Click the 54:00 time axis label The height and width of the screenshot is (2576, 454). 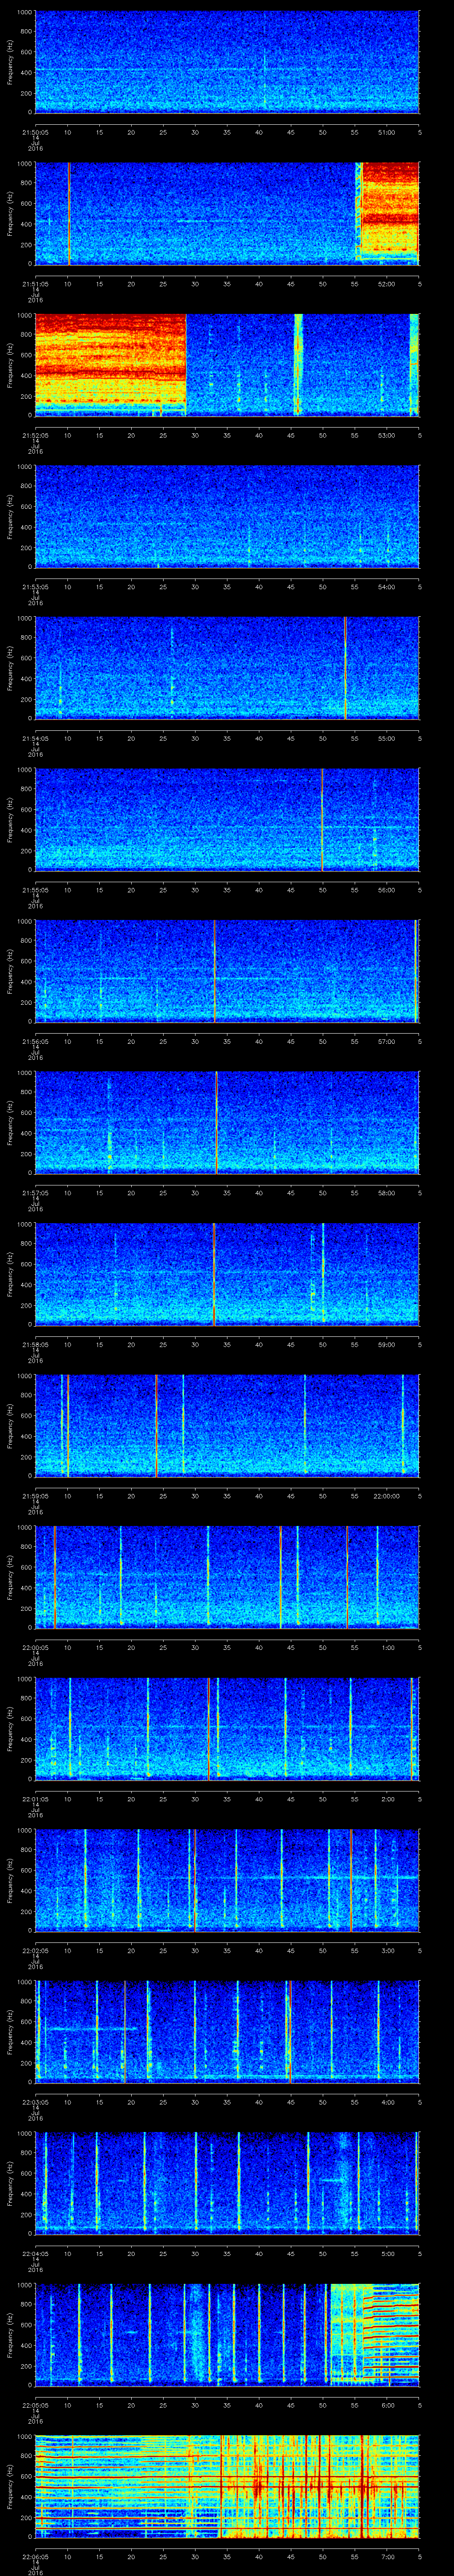pyautogui.click(x=386, y=587)
